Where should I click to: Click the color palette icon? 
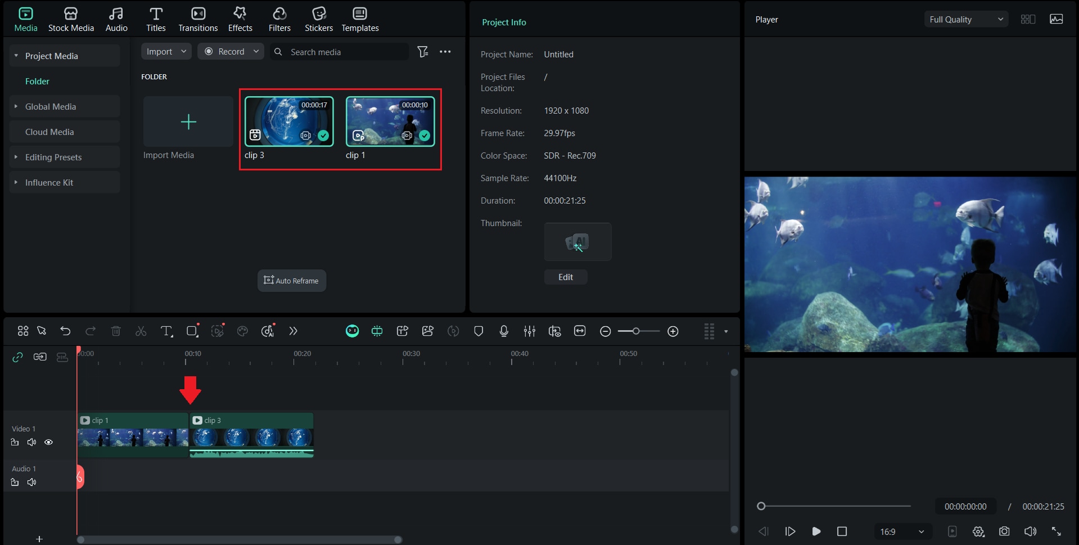point(242,331)
